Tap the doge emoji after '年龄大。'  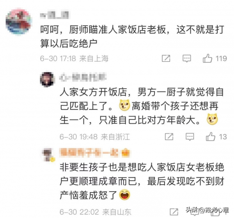[212, 119]
